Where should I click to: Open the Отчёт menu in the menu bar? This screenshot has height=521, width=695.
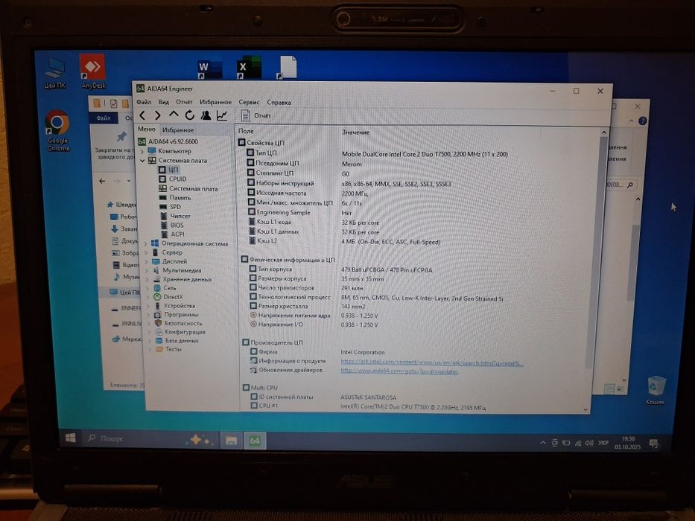[185, 102]
